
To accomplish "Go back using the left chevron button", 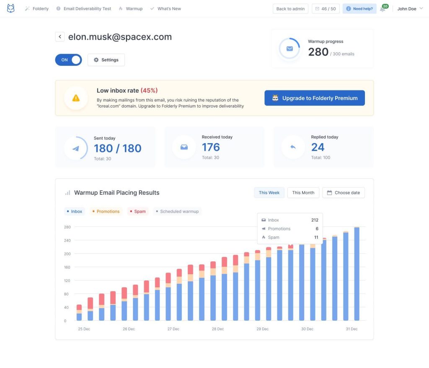I will 60,37.
